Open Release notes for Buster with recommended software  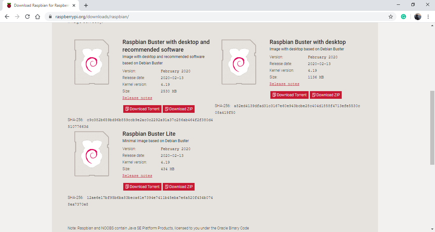click(x=137, y=98)
